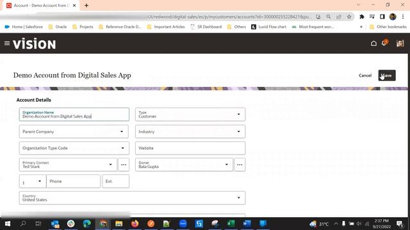Open Task View on the taskbar
The width and height of the screenshot is (410, 230).
tap(38, 224)
